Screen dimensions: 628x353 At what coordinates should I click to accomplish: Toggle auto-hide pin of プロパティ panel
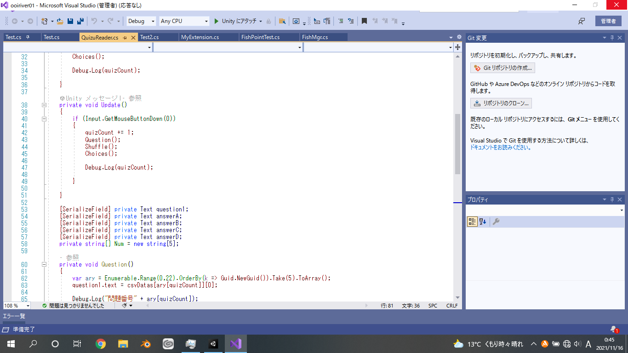[612, 199]
